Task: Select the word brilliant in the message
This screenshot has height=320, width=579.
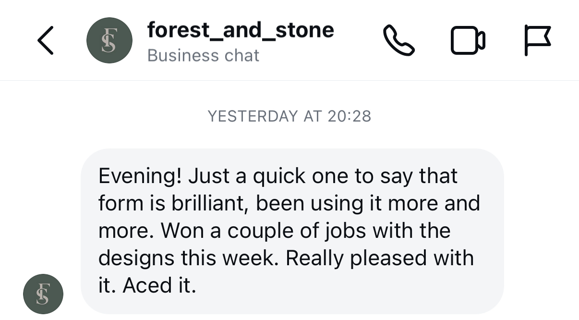Action: [206, 202]
